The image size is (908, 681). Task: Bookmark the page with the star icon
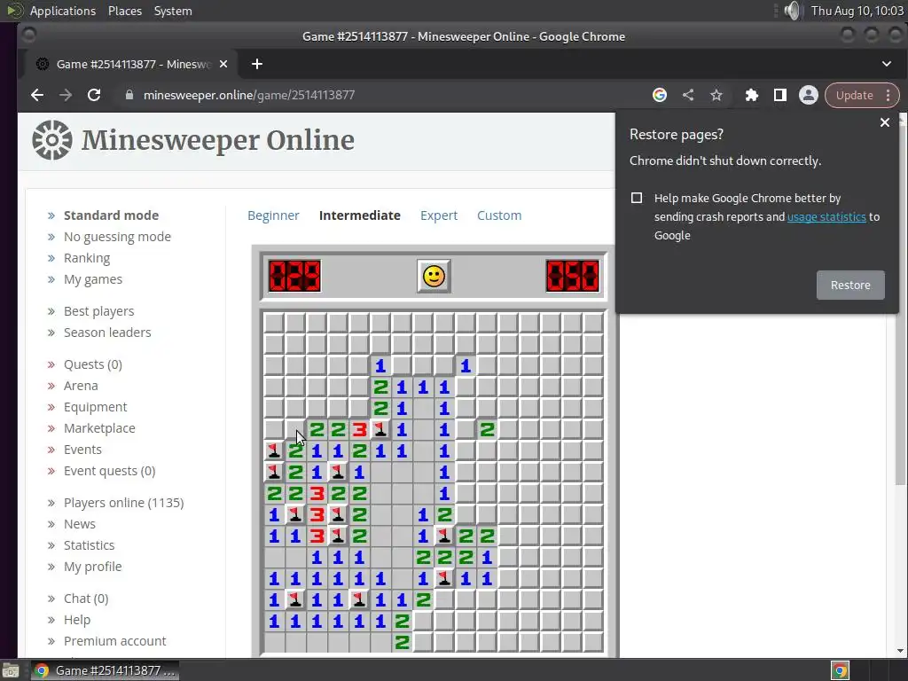coord(716,95)
